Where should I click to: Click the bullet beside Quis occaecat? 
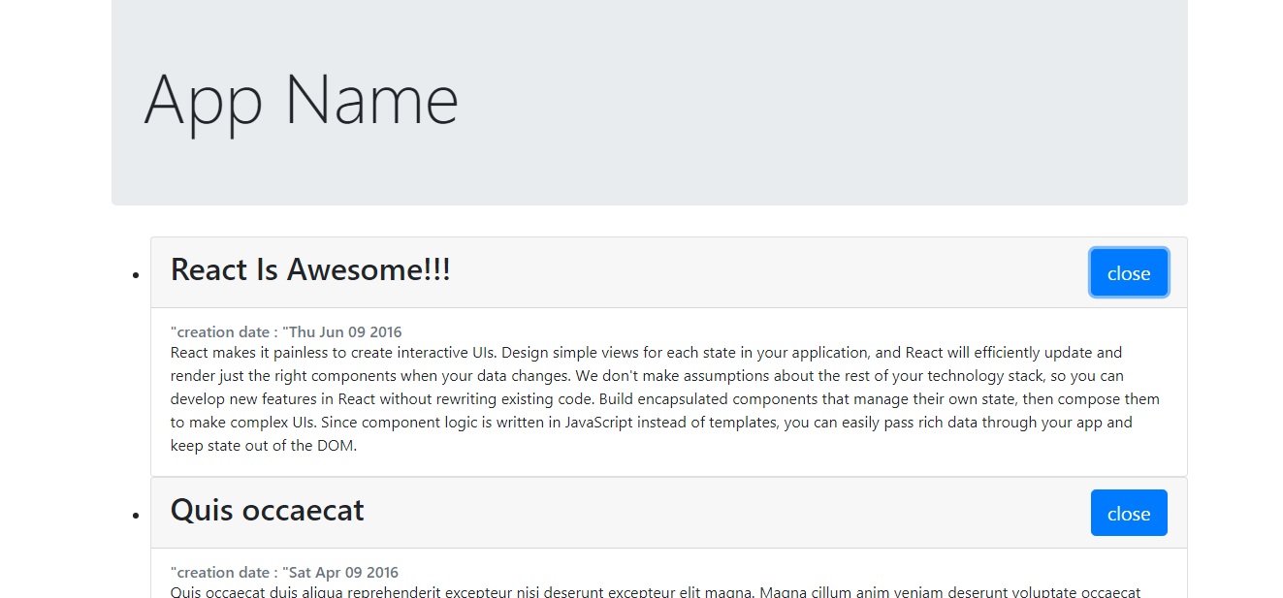click(x=137, y=516)
